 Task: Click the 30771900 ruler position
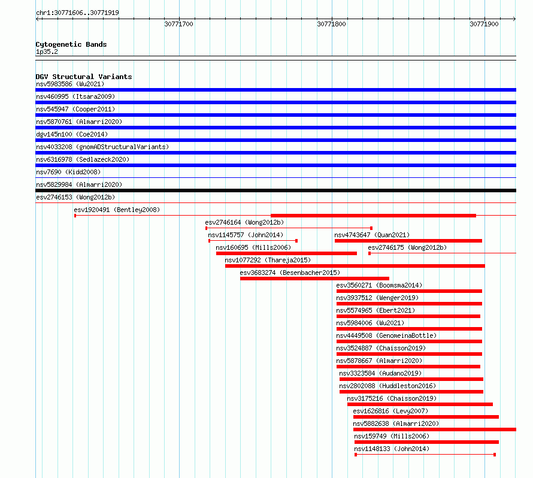[484, 24]
